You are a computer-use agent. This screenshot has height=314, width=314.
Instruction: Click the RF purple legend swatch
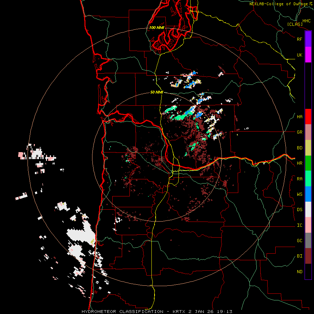point(308,39)
